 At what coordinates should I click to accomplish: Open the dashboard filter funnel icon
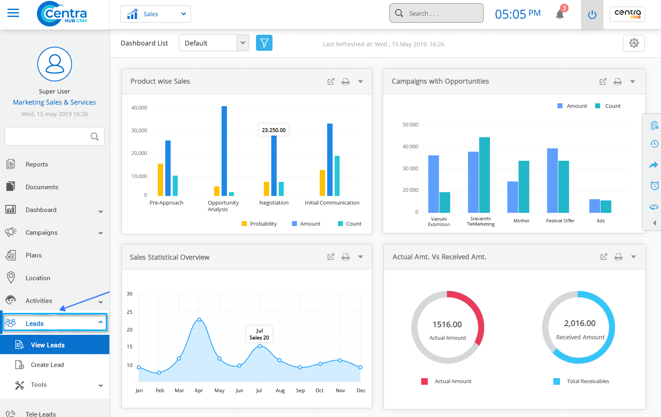(264, 43)
